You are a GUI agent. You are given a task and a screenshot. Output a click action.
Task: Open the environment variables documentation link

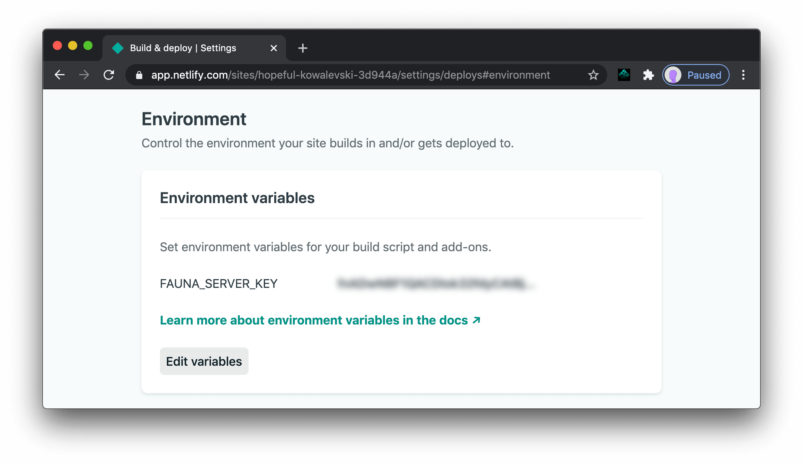[x=320, y=320]
